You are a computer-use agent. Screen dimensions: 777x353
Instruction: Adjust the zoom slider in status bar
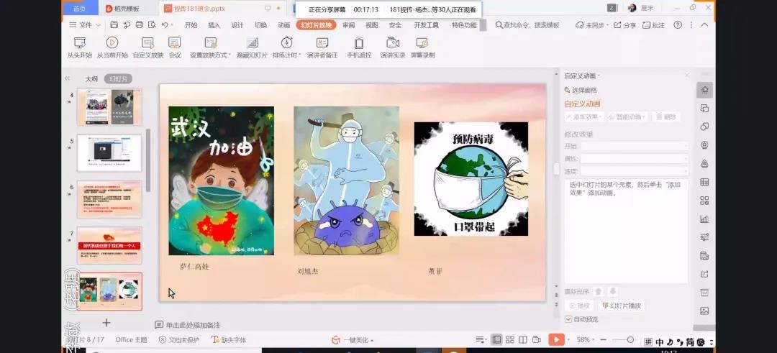pos(631,339)
